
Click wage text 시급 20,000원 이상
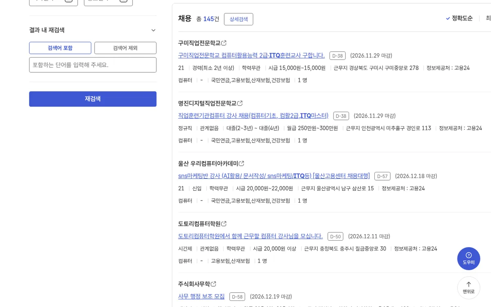275,248
